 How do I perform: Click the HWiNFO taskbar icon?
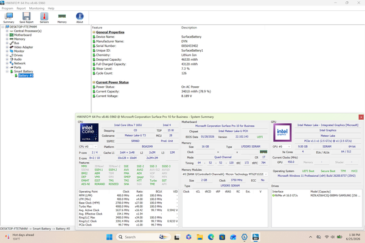(255, 237)
